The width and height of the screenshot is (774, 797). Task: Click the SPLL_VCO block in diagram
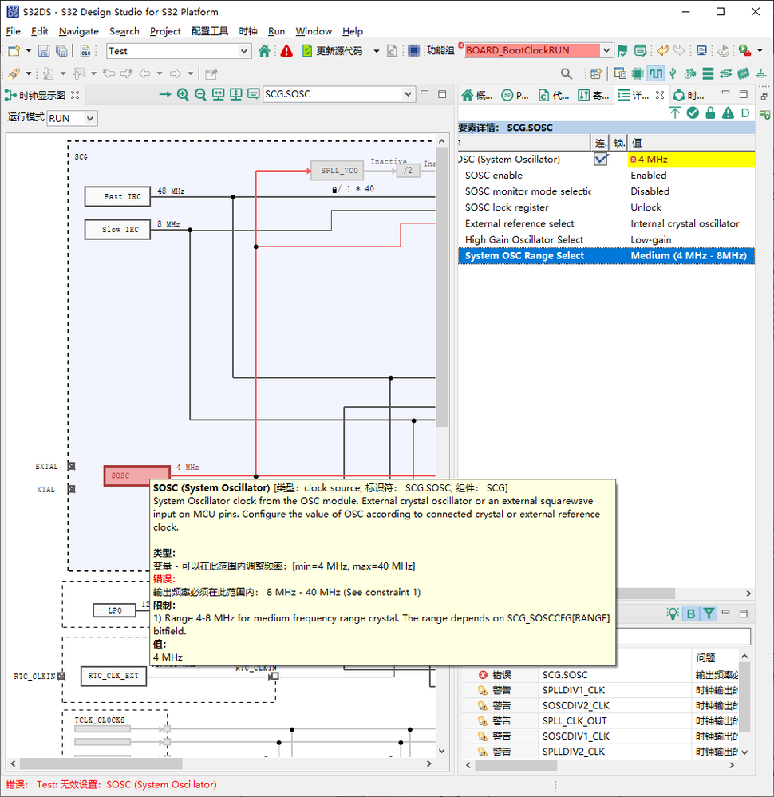point(338,171)
